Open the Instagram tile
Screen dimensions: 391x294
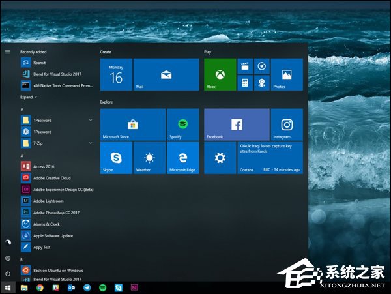pos(287,125)
